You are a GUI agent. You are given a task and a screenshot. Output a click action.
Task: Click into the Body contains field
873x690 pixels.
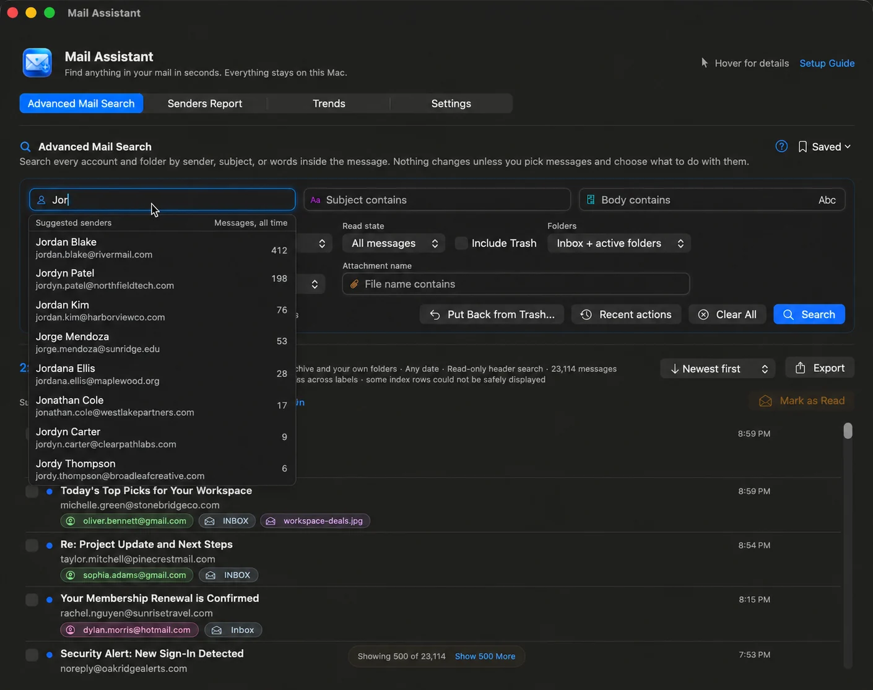(x=712, y=200)
